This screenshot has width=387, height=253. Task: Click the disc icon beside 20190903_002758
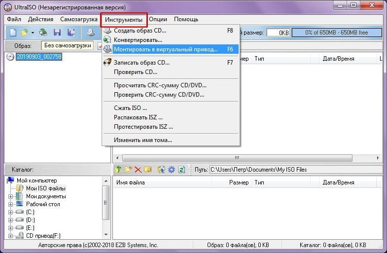click(x=10, y=57)
